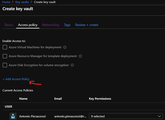Open the Tags tab
The image size is (165, 120).
click(x=67, y=25)
